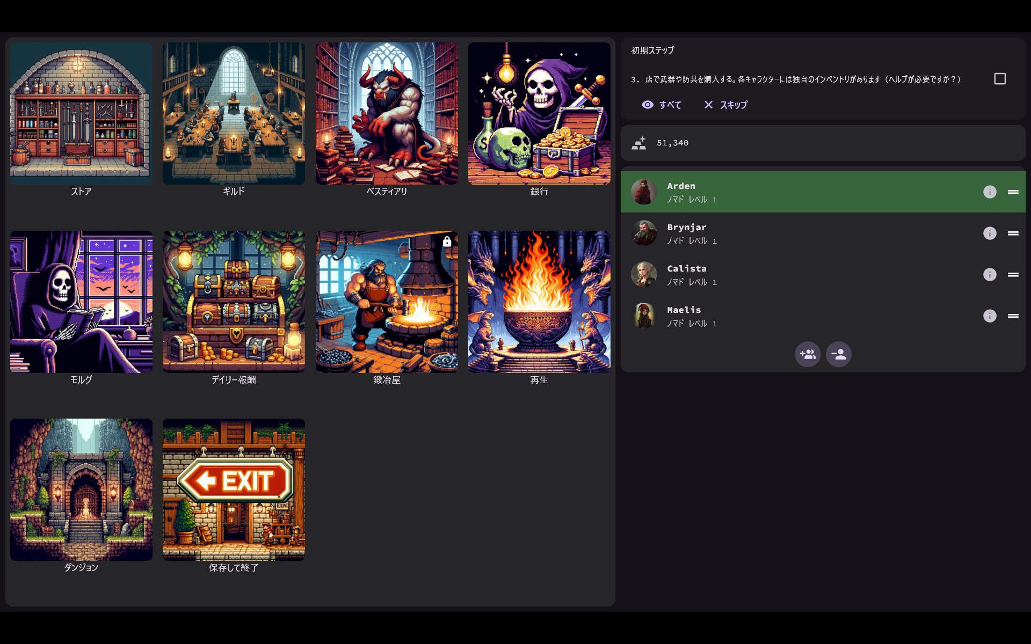Image resolution: width=1031 pixels, height=644 pixels.
Task: Open Brynjar's info icon
Action: point(990,233)
